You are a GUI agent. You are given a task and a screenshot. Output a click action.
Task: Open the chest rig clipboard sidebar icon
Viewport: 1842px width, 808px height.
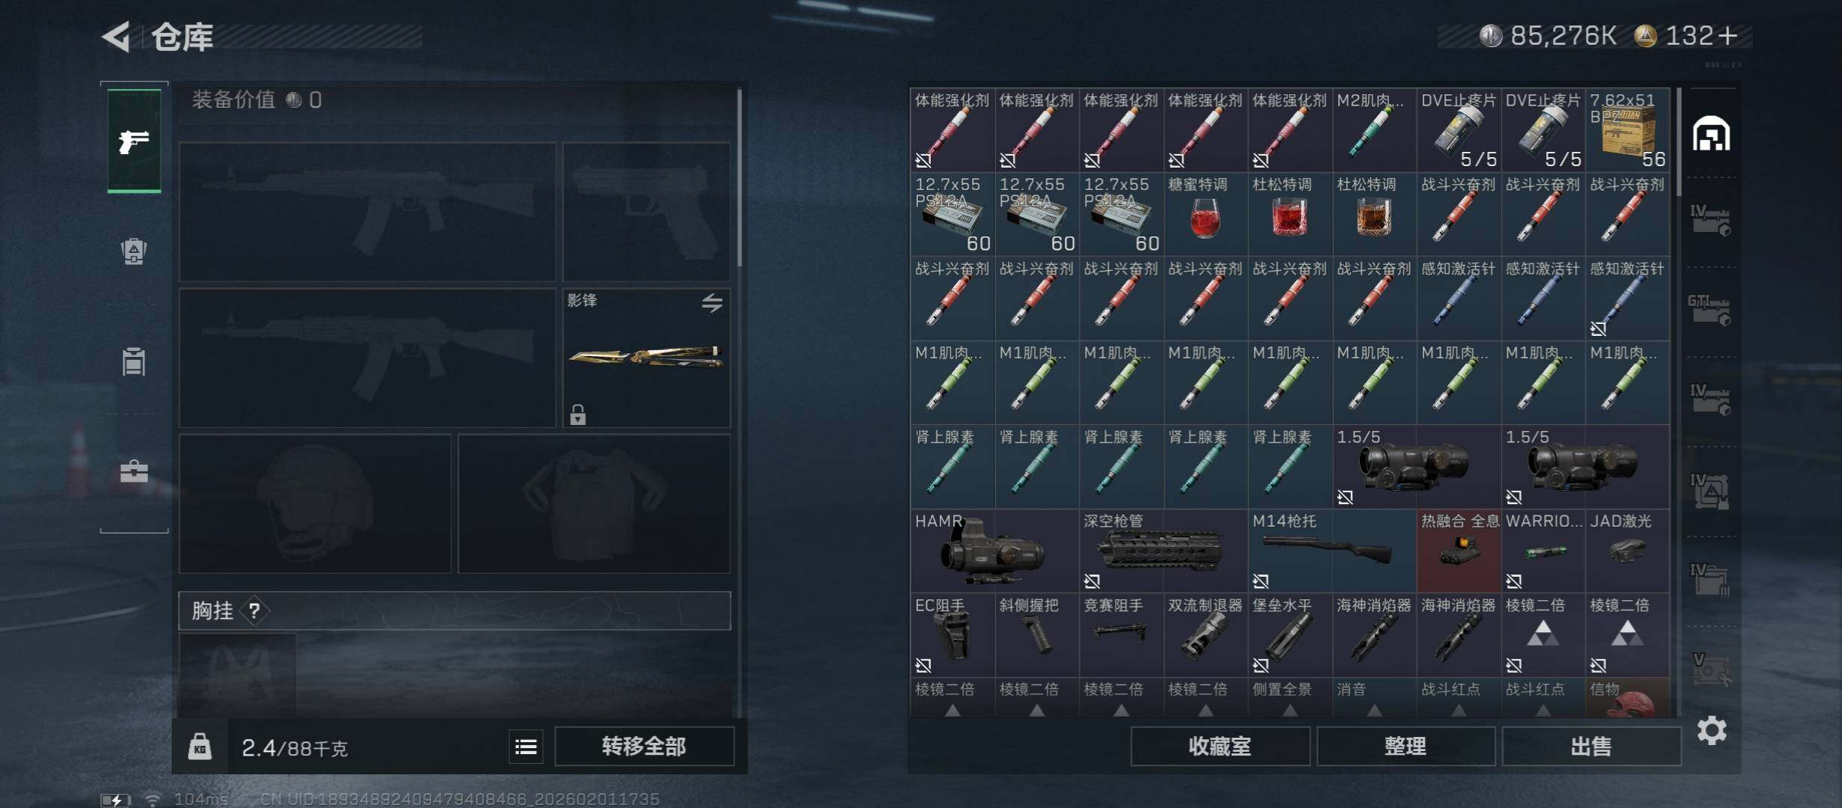coord(134,361)
